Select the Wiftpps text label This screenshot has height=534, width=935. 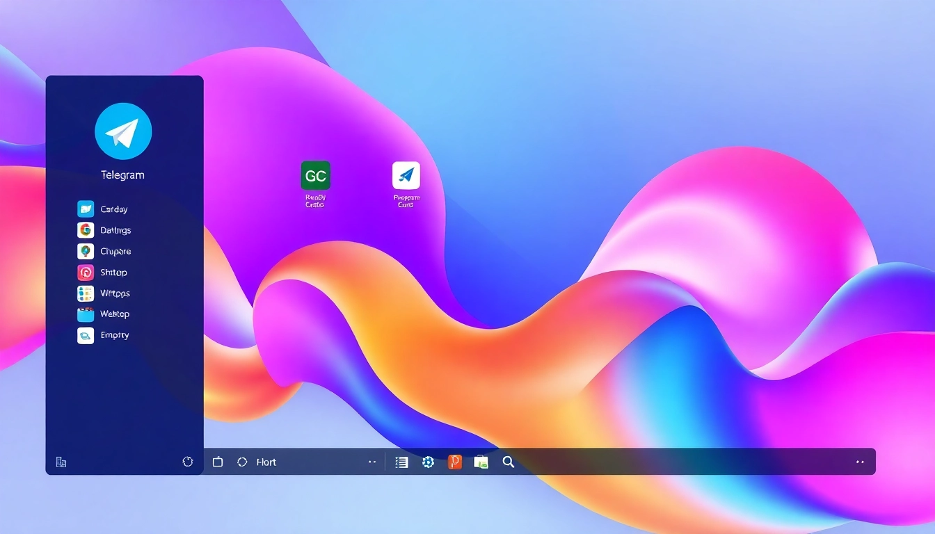point(115,293)
